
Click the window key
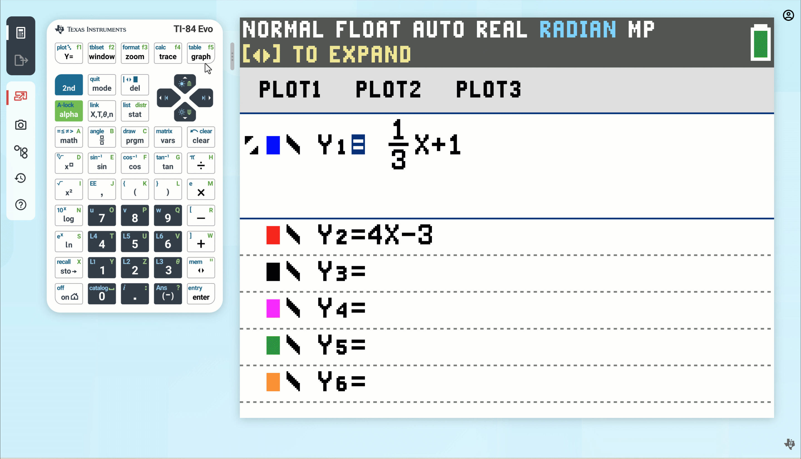102,53
